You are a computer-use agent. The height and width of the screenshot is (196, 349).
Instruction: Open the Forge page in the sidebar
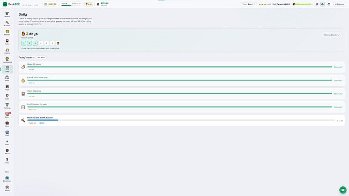7,88
